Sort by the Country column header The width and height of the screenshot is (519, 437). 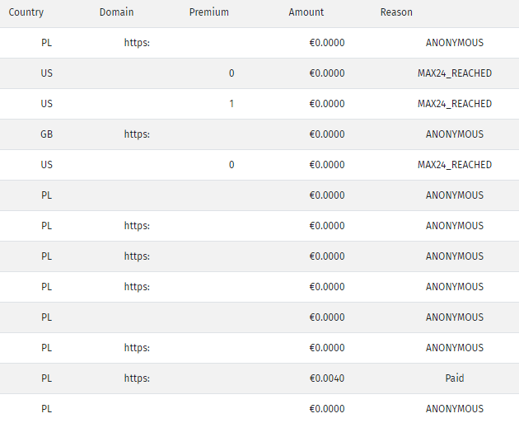click(26, 12)
